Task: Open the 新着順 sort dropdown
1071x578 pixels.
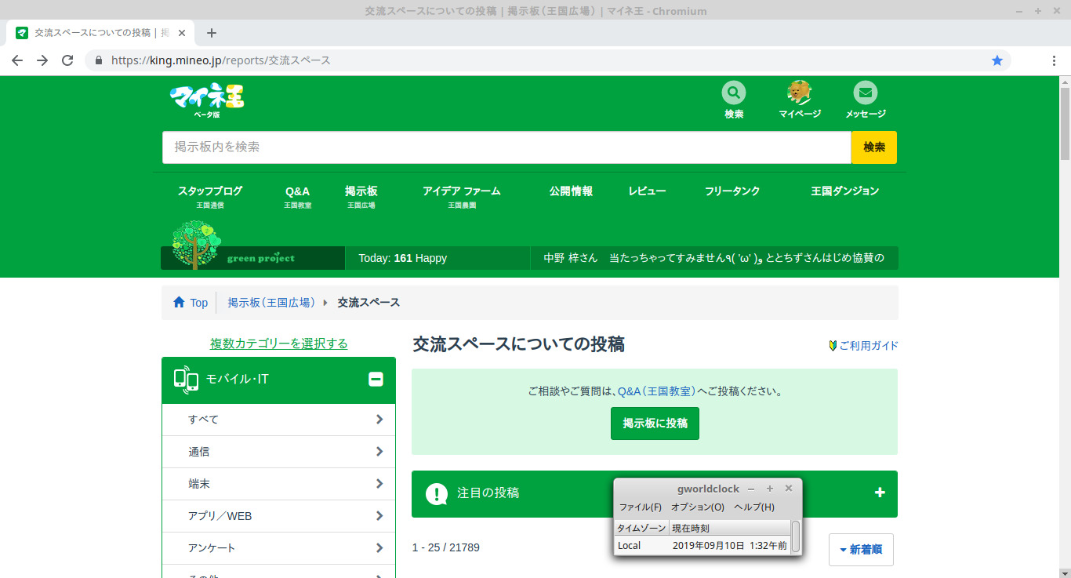Action: click(x=860, y=549)
